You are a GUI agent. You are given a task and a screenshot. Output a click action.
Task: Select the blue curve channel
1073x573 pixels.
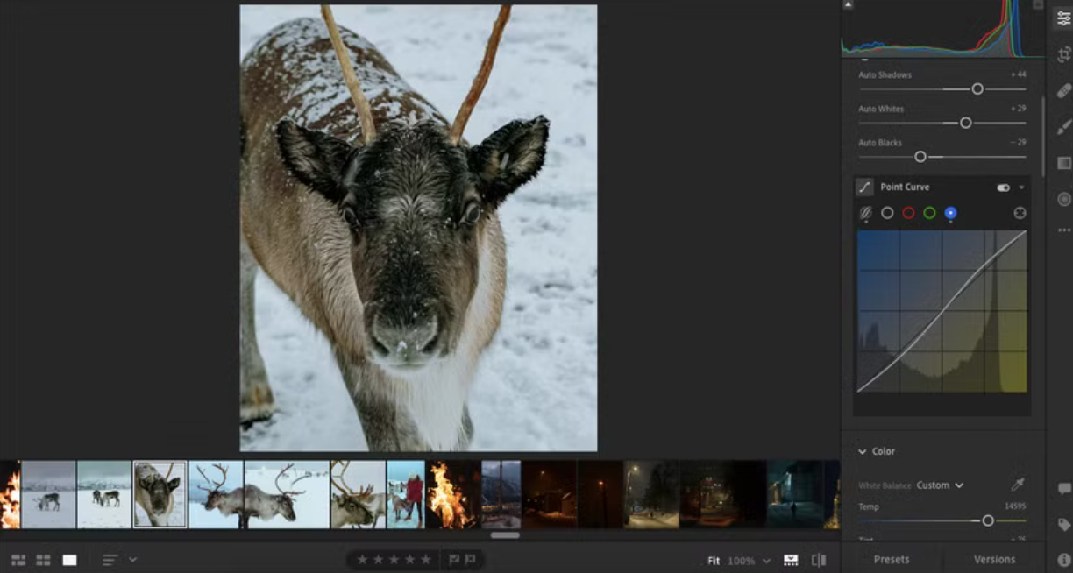[x=950, y=213]
